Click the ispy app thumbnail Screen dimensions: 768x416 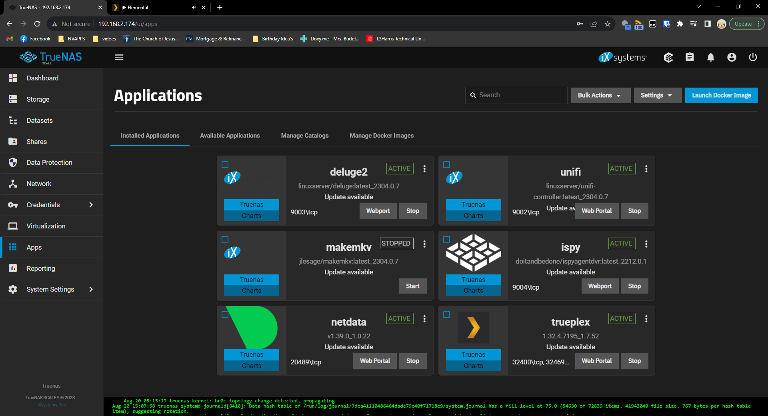pos(474,253)
